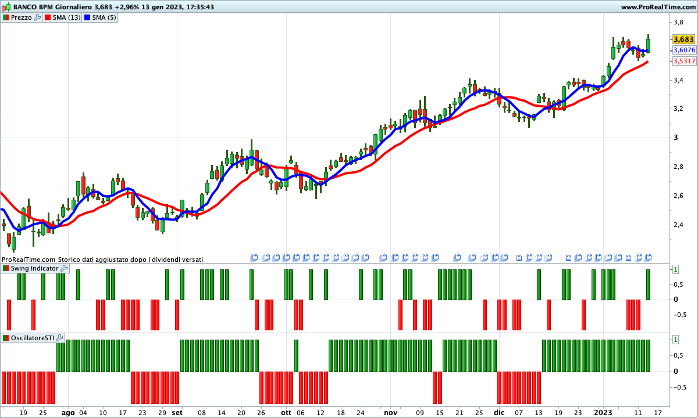Click the 3,2 price axis value
The width and height of the screenshot is (698, 418).
pos(678,109)
